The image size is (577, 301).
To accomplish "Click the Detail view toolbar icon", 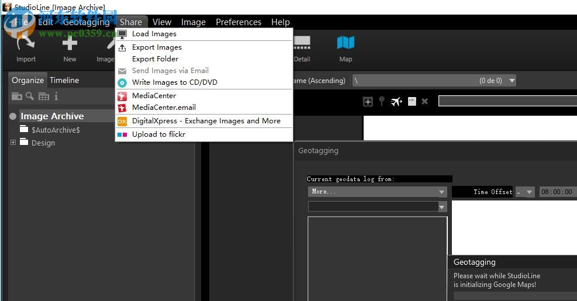I will (302, 43).
